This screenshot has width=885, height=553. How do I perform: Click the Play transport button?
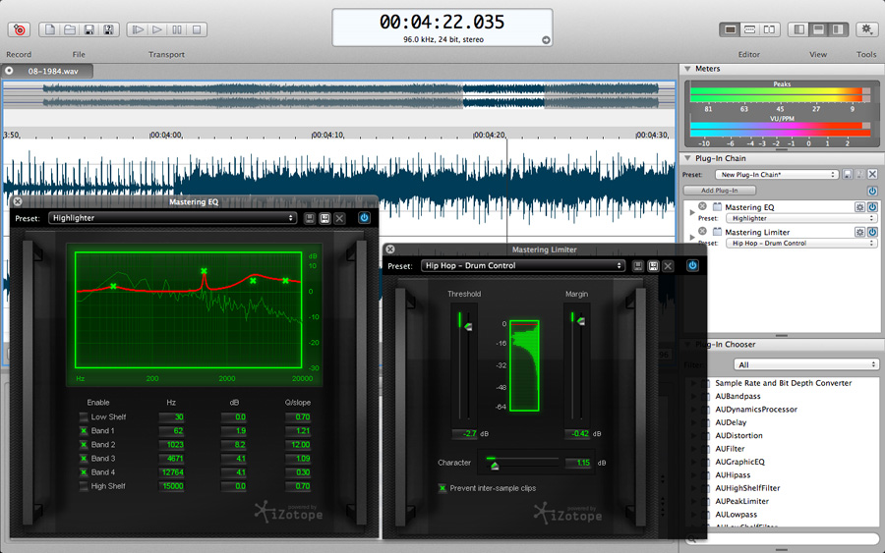click(157, 29)
